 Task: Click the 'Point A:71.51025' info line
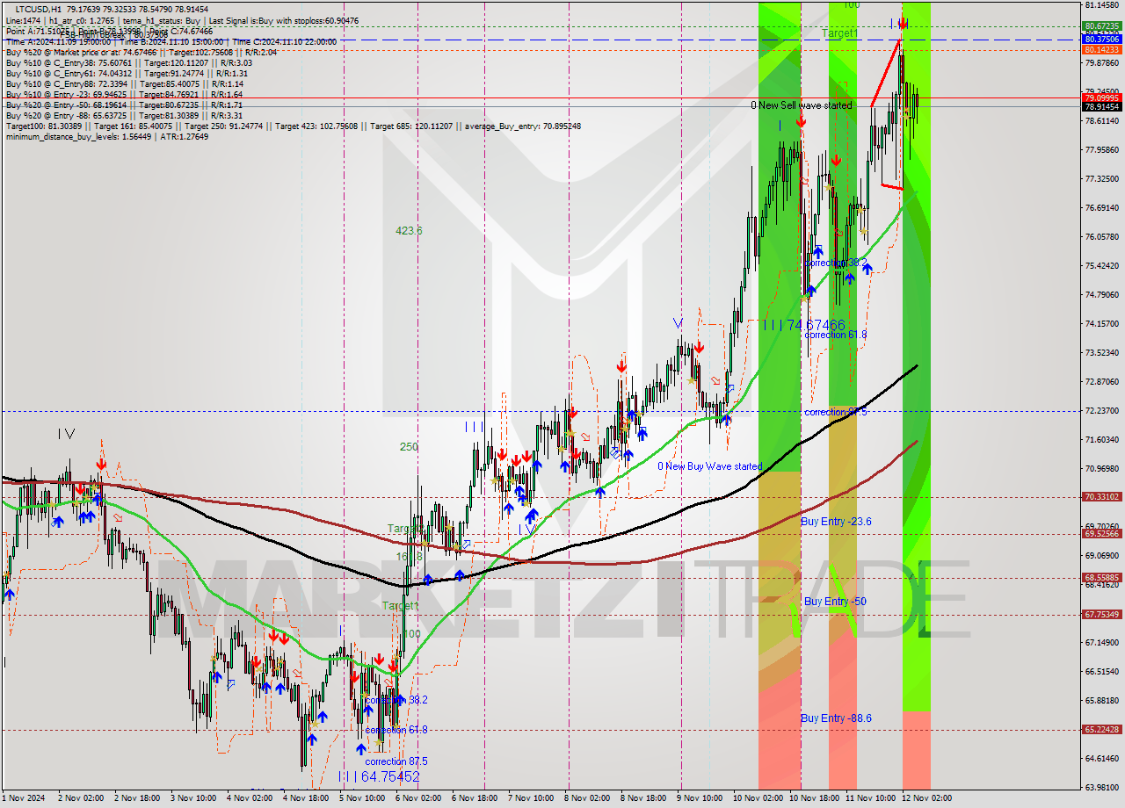click(x=109, y=31)
